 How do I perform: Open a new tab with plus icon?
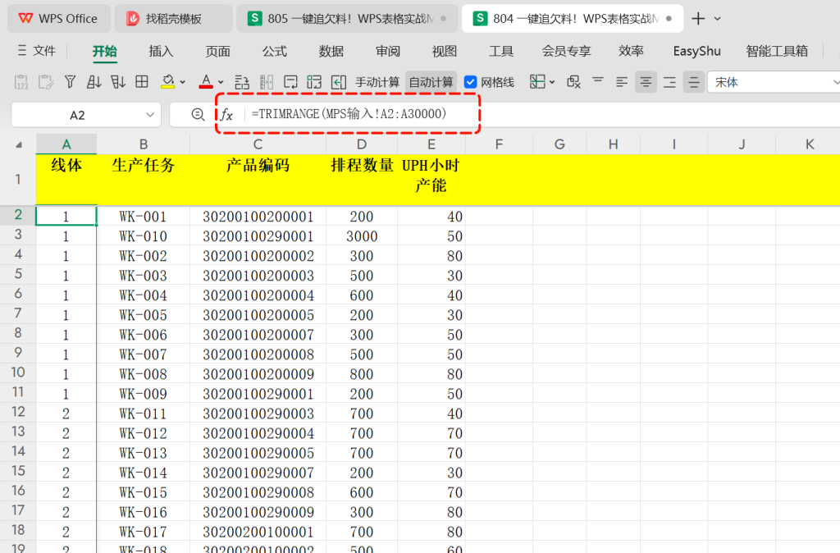[698, 19]
